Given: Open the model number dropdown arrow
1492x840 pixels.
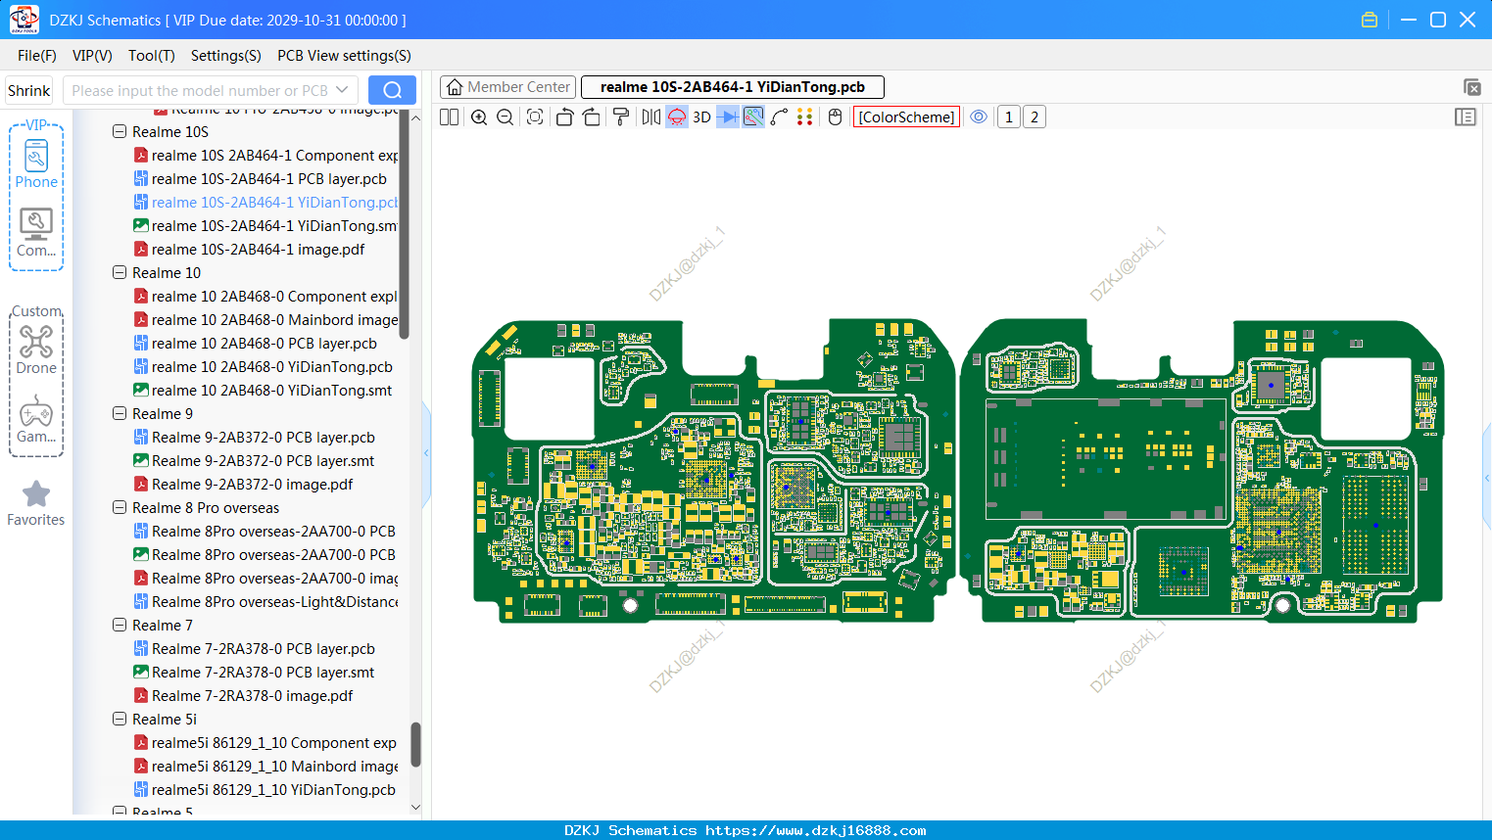Looking at the screenshot, I should click(342, 90).
